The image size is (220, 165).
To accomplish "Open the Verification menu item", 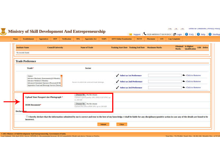I will (66, 39).
